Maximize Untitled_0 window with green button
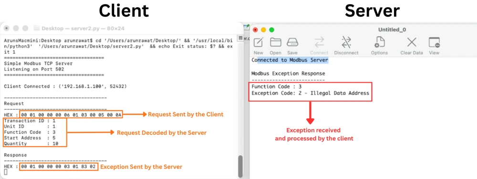 tap(272, 30)
